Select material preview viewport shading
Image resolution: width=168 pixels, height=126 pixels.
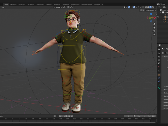tap(150, 7)
